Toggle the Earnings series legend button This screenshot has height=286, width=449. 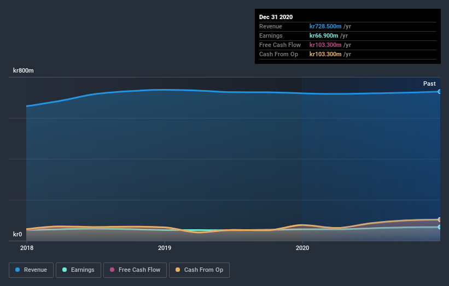tap(78, 270)
